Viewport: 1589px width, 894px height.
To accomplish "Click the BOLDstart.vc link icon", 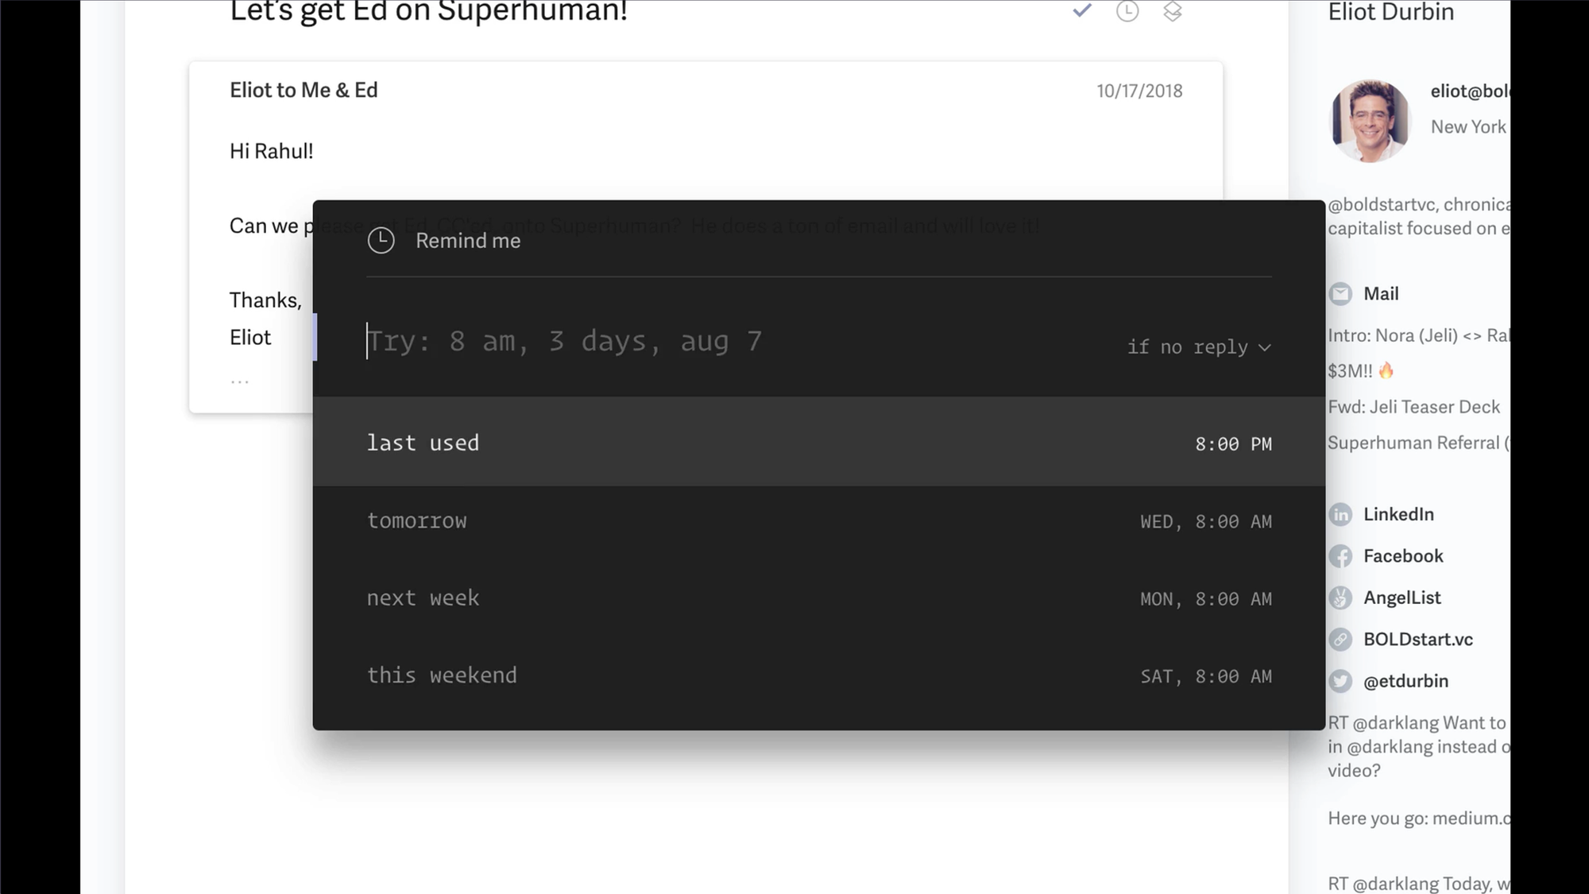I will tap(1340, 640).
